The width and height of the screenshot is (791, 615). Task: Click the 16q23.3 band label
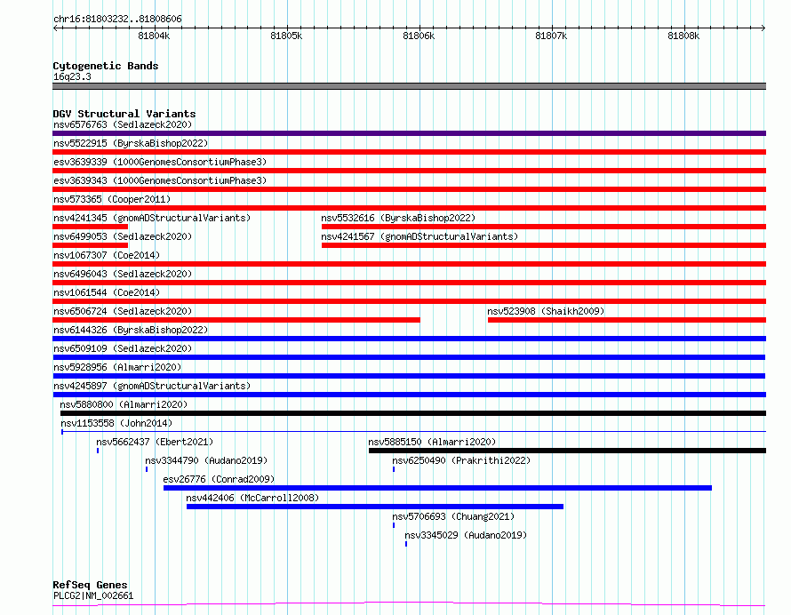[72, 76]
